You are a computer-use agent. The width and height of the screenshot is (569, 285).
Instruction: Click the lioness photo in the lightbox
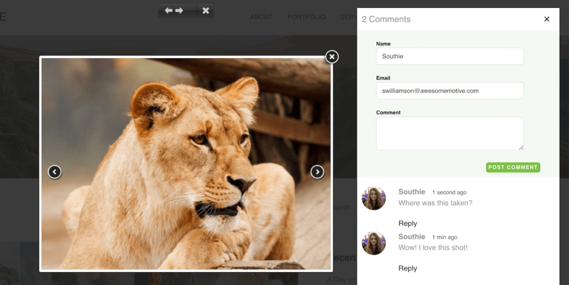click(186, 164)
